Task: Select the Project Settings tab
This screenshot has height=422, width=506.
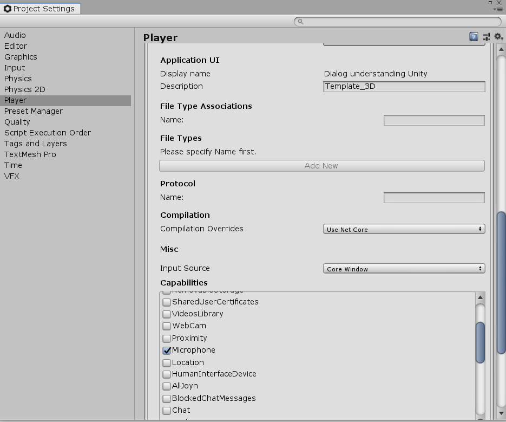Action: (x=41, y=9)
